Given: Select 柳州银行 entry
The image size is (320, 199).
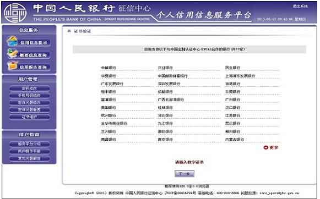Looking at the screenshot, I should pos(232,131).
